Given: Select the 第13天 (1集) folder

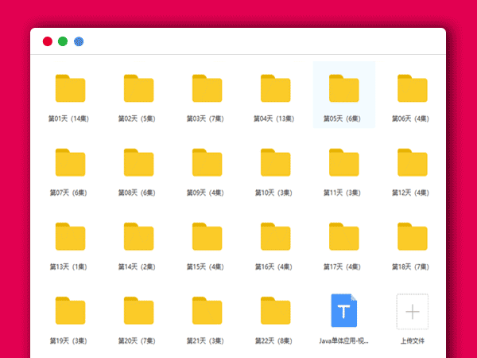Looking at the screenshot, I should 70,236.
